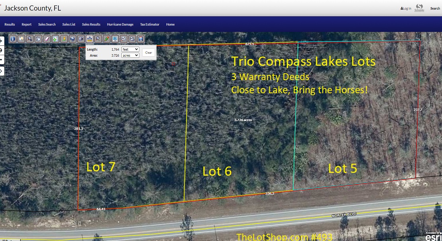442x241 pixels.
Task: Click the Identify info tool icon
Action: click(13, 39)
